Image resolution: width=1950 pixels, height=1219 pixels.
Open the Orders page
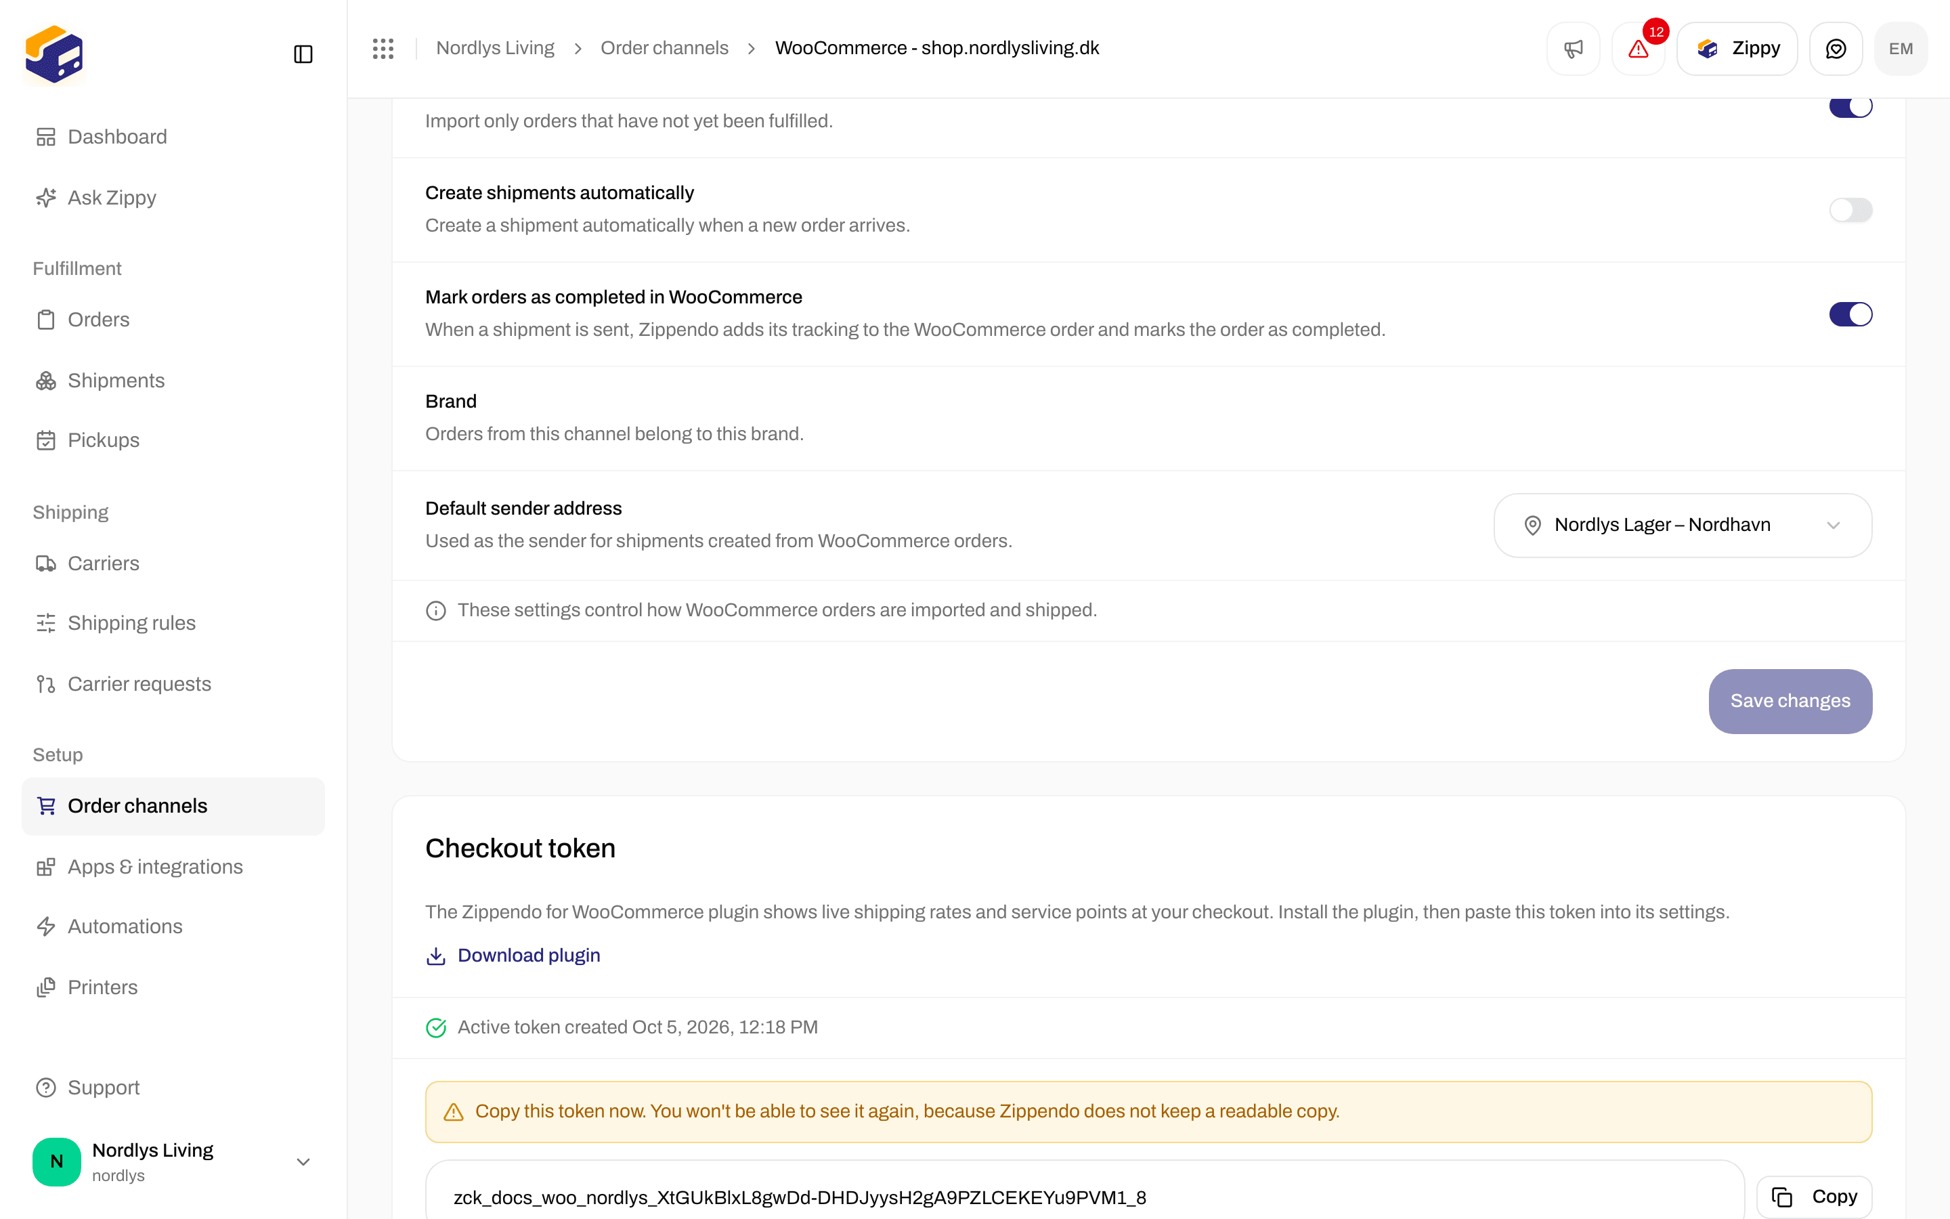[173, 320]
